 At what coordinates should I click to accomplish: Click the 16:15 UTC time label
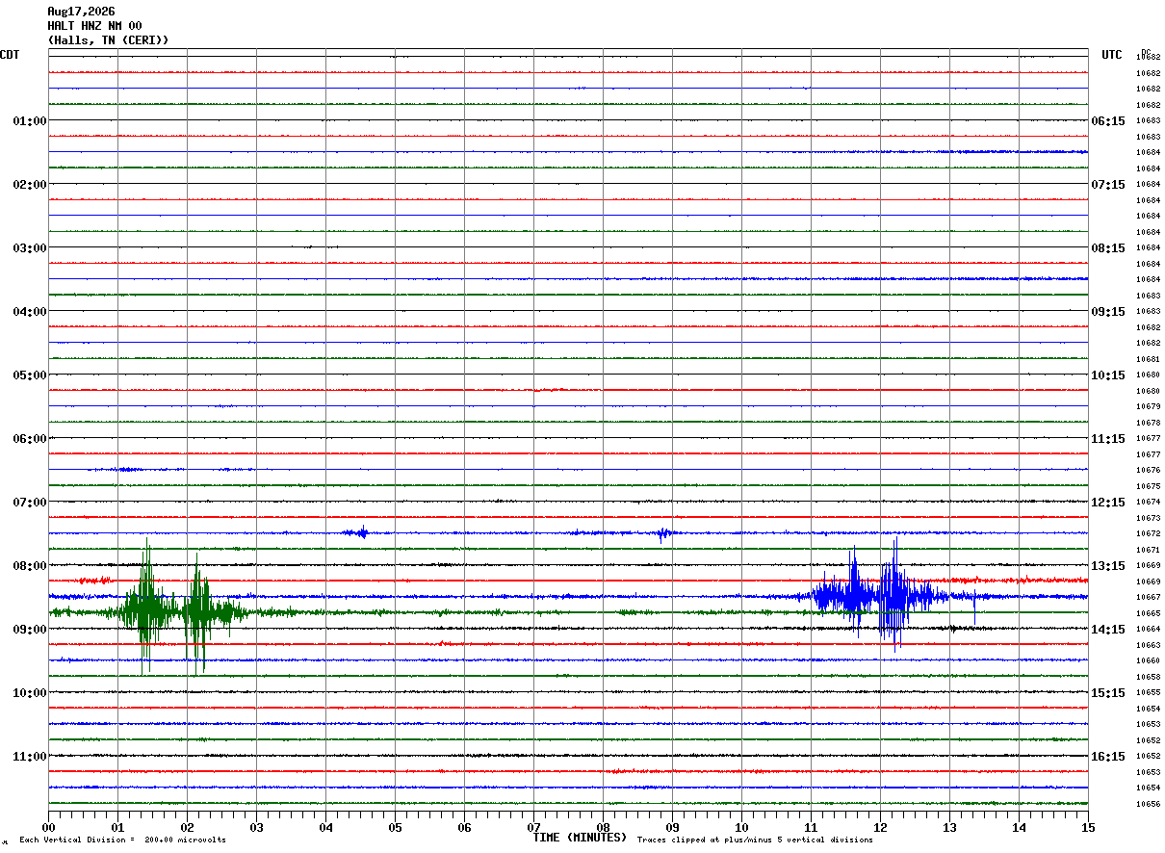1108,757
